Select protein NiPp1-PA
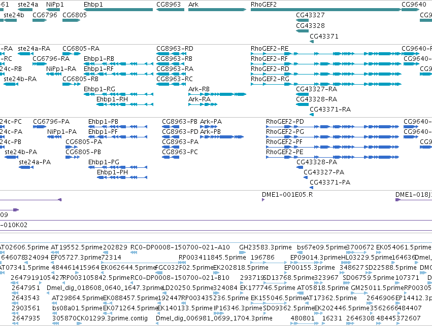This screenshot has width=432, height=326. 54,137
